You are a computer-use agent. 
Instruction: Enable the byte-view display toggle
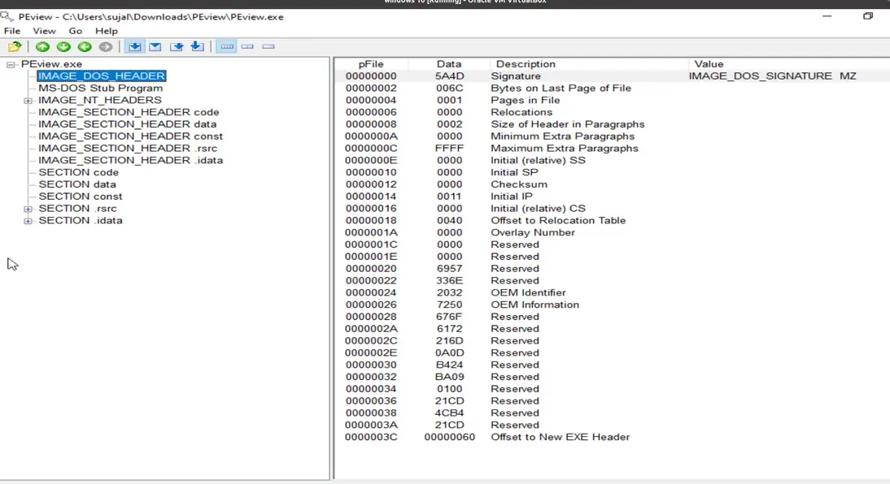pos(226,46)
